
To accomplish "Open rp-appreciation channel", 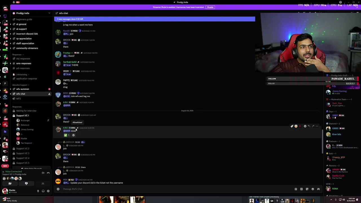I will point(31,39).
